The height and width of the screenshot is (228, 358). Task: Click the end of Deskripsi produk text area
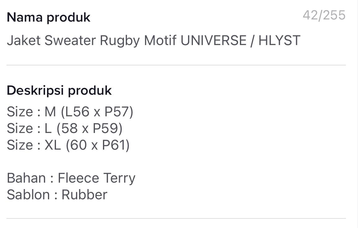pyautogui.click(x=111, y=194)
